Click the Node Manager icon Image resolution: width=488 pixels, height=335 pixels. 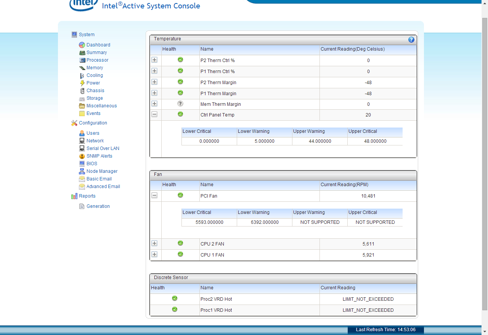pos(82,171)
